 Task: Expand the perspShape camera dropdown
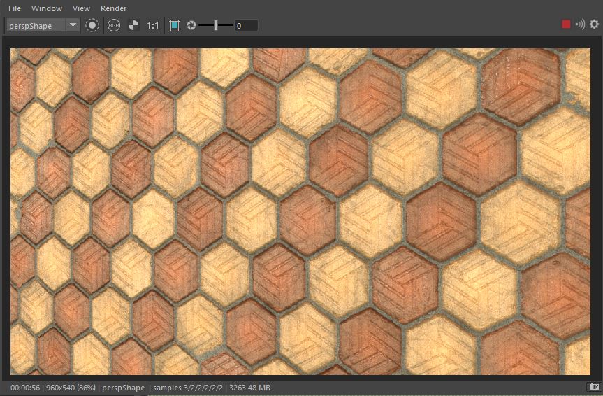point(73,25)
